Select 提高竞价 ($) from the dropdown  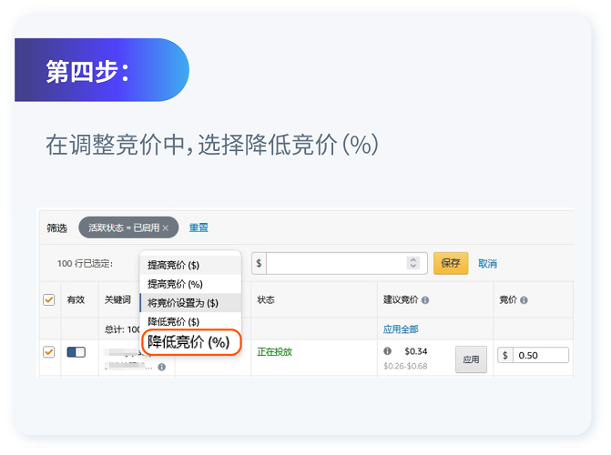click(x=190, y=266)
